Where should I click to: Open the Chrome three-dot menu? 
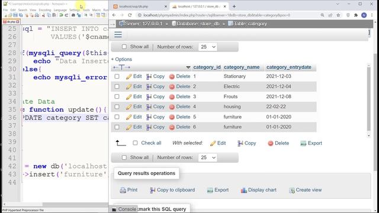click(x=372, y=15)
